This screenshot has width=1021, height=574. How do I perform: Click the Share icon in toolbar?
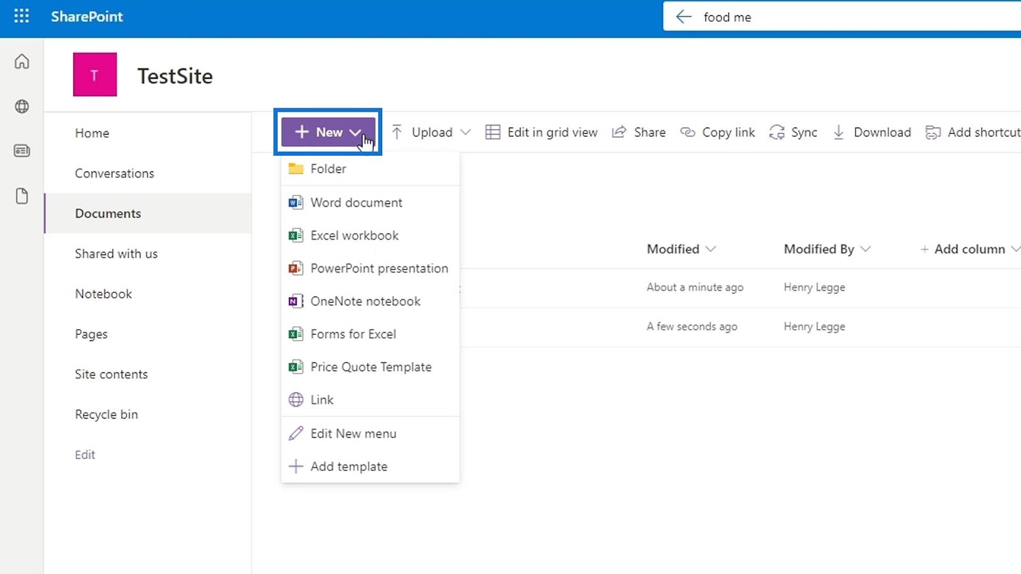pos(619,132)
